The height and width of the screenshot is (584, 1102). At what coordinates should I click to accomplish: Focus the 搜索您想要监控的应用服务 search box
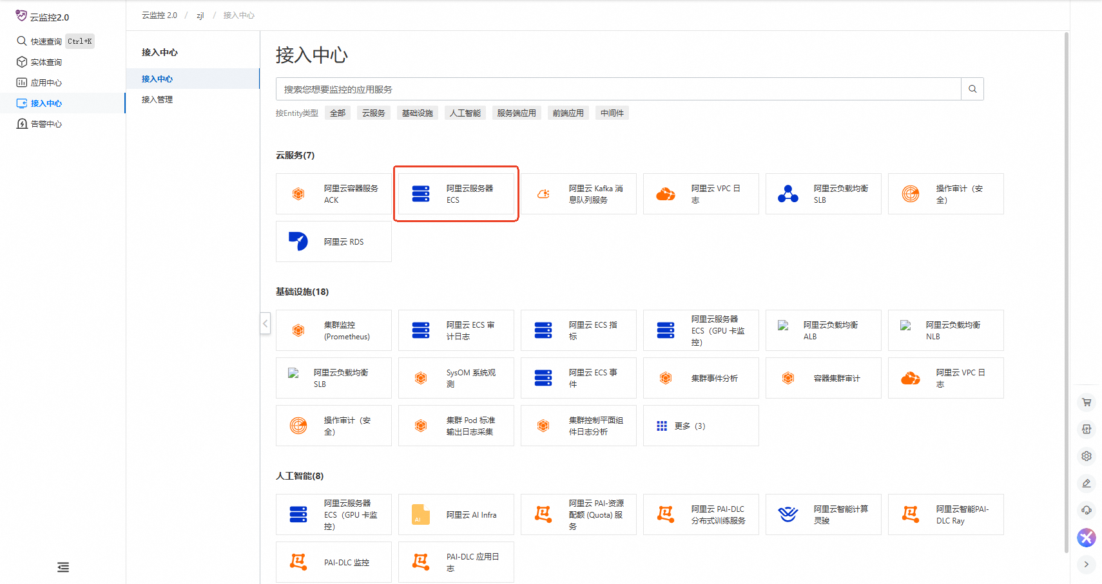point(619,89)
